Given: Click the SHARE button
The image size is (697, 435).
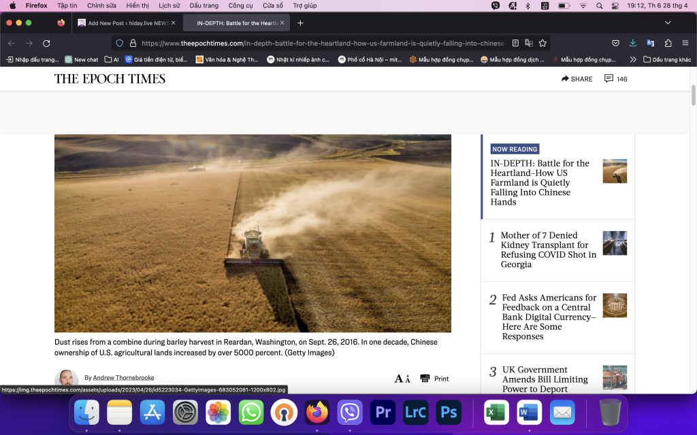Looking at the screenshot, I should 577,79.
